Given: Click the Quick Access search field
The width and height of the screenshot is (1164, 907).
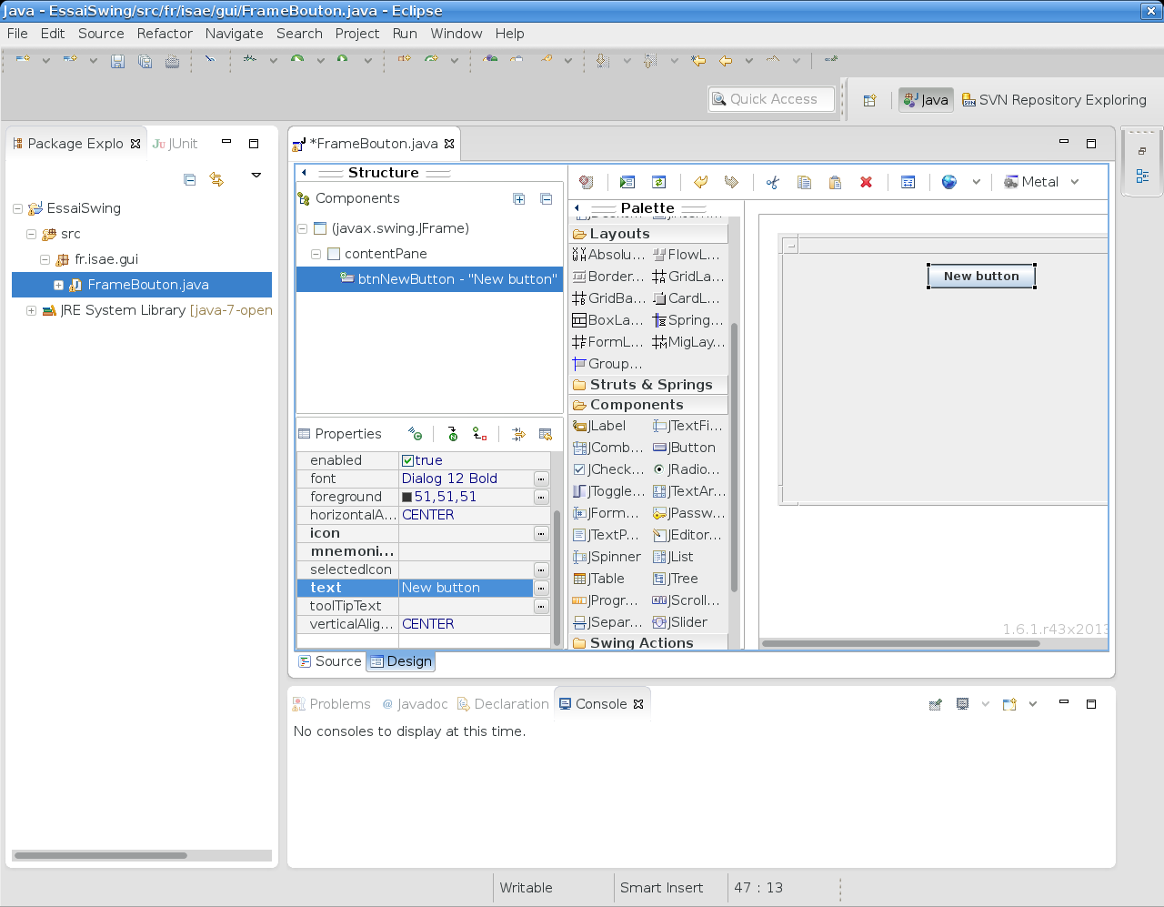Looking at the screenshot, I should [772, 99].
